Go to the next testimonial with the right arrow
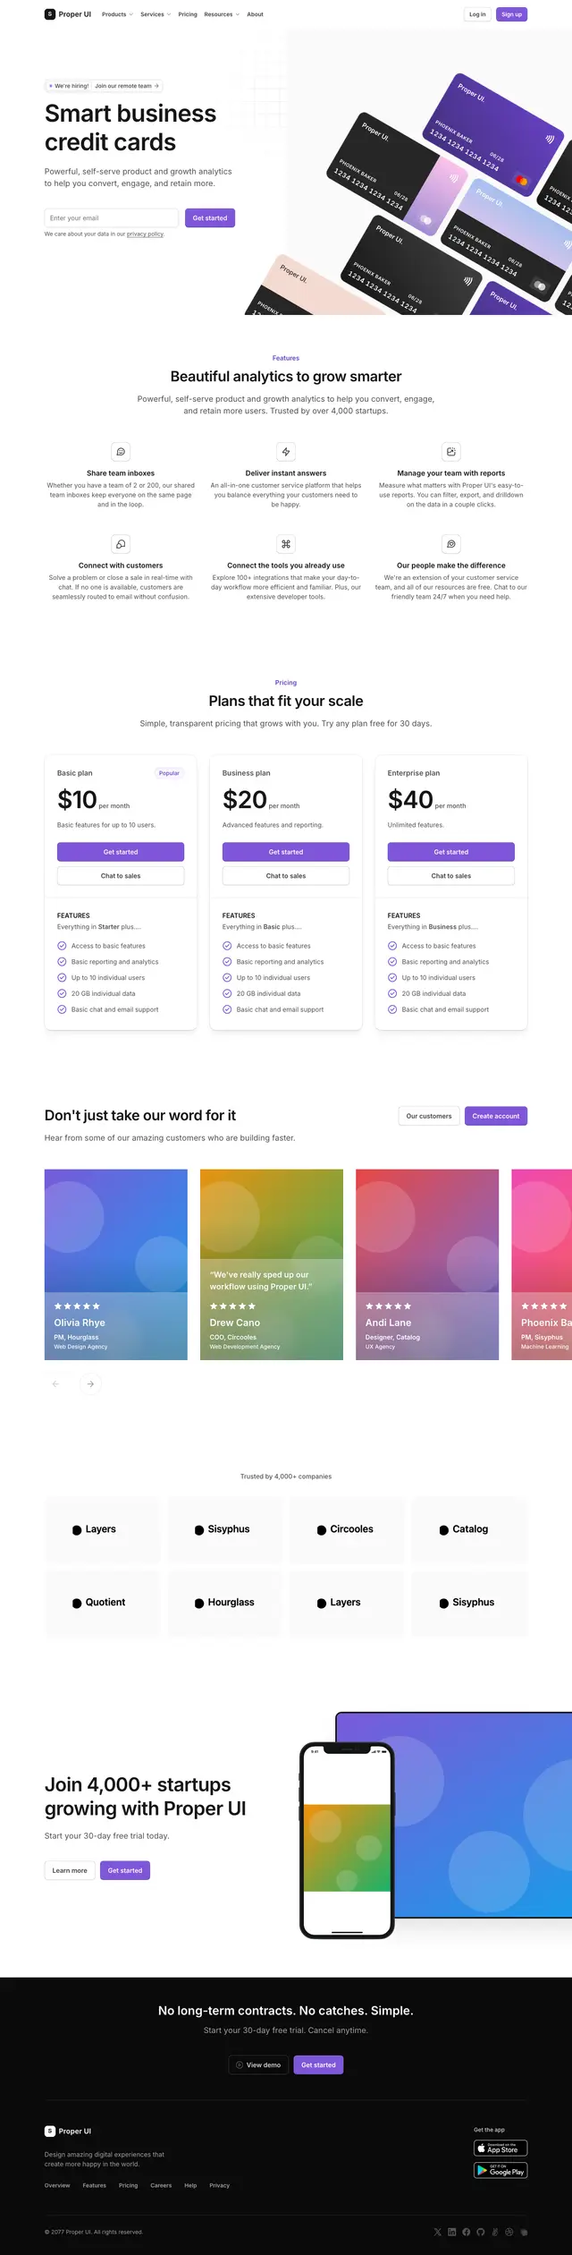The height and width of the screenshot is (2255, 572). pos(89,1384)
